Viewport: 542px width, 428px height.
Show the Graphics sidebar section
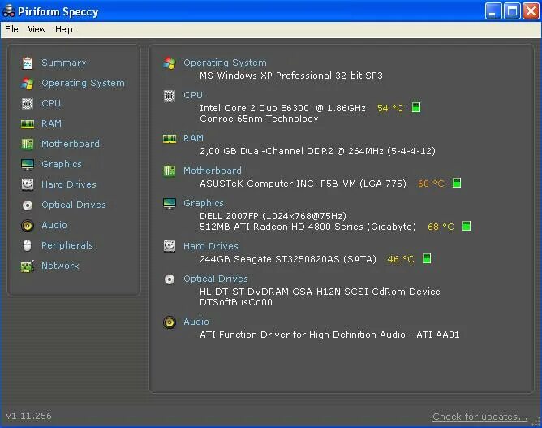click(62, 164)
